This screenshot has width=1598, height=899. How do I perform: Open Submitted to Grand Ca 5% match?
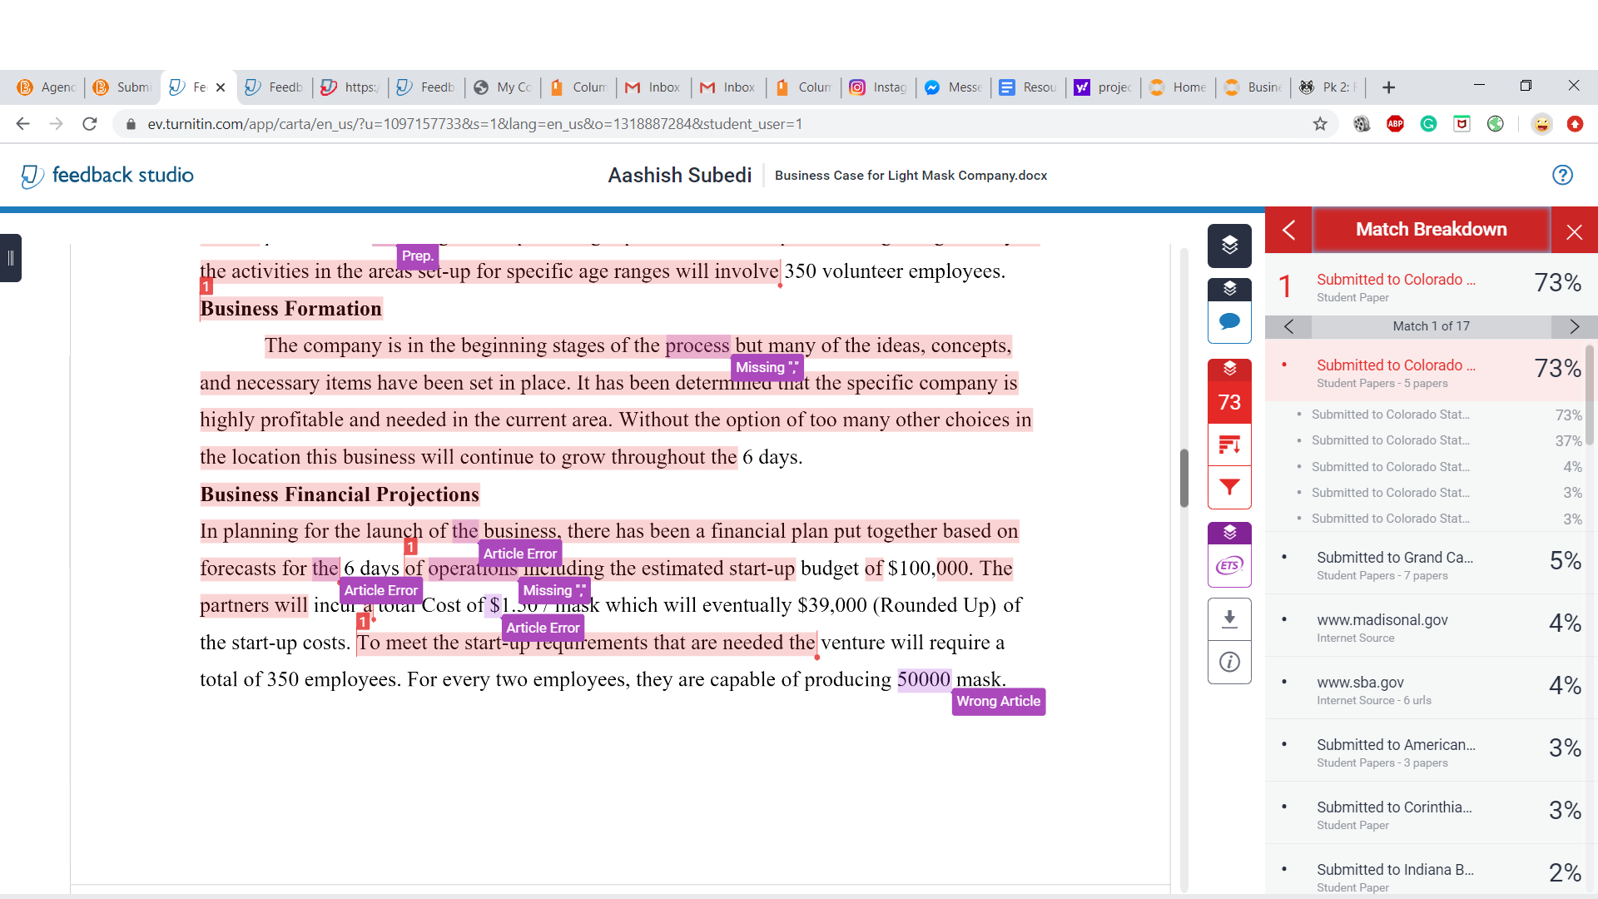tap(1425, 564)
